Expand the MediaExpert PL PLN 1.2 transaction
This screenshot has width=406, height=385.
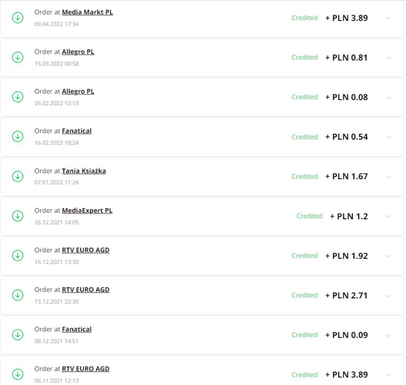pyautogui.click(x=388, y=216)
